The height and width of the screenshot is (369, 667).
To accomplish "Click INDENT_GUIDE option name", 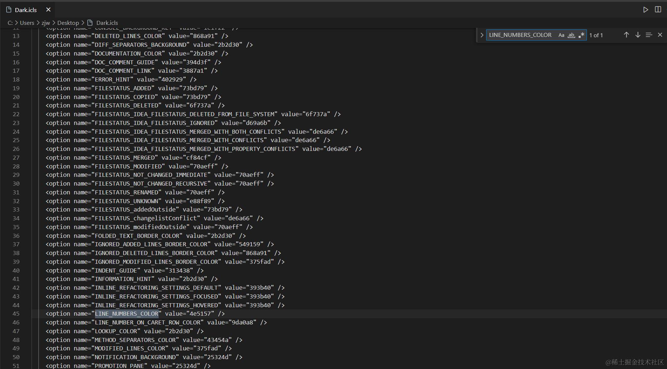I will 116,270.
